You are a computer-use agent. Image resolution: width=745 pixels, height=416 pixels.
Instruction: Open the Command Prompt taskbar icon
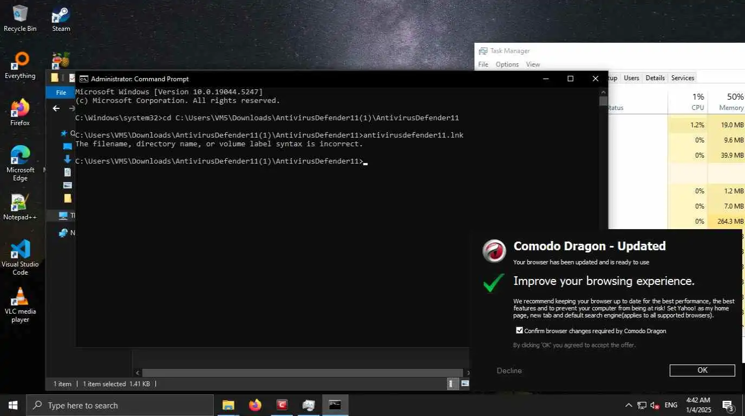point(335,405)
